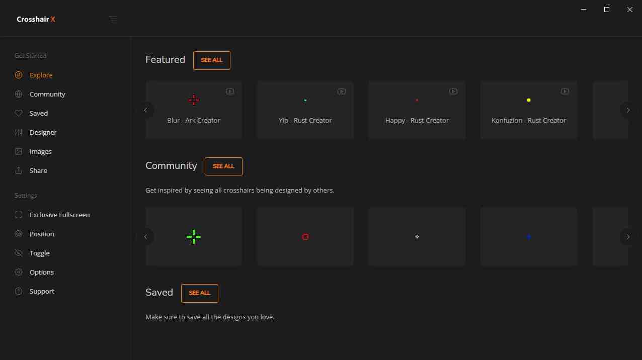Collapse the sidebar with hamburger menu
This screenshot has height=360, width=642.
(x=113, y=19)
